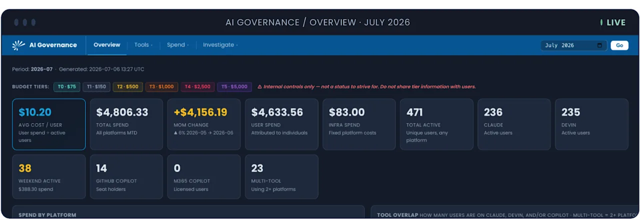
Task: Open the calendar picker icon in month field
Action: (x=599, y=45)
